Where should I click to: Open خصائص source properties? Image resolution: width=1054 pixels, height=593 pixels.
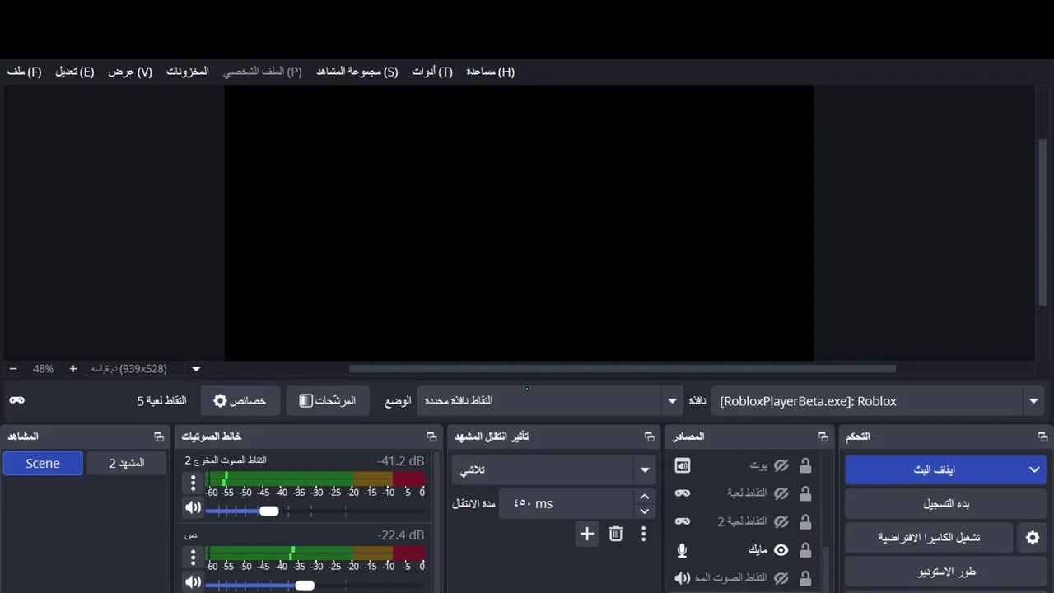240,401
